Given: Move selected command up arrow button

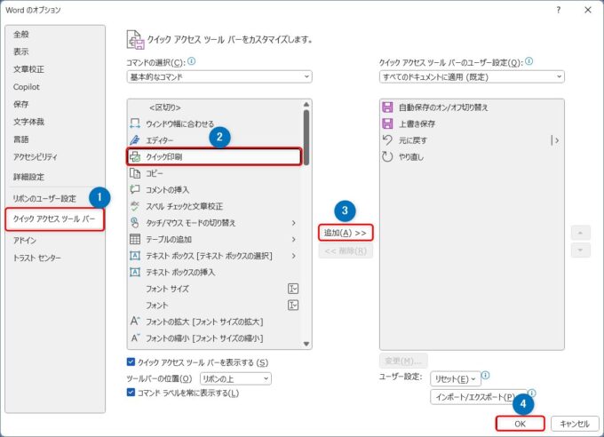Looking at the screenshot, I should coord(580,233).
